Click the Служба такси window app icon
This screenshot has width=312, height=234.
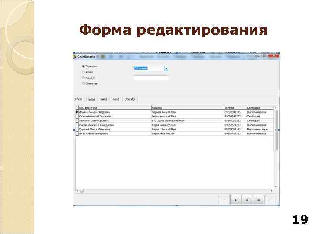tap(75, 57)
